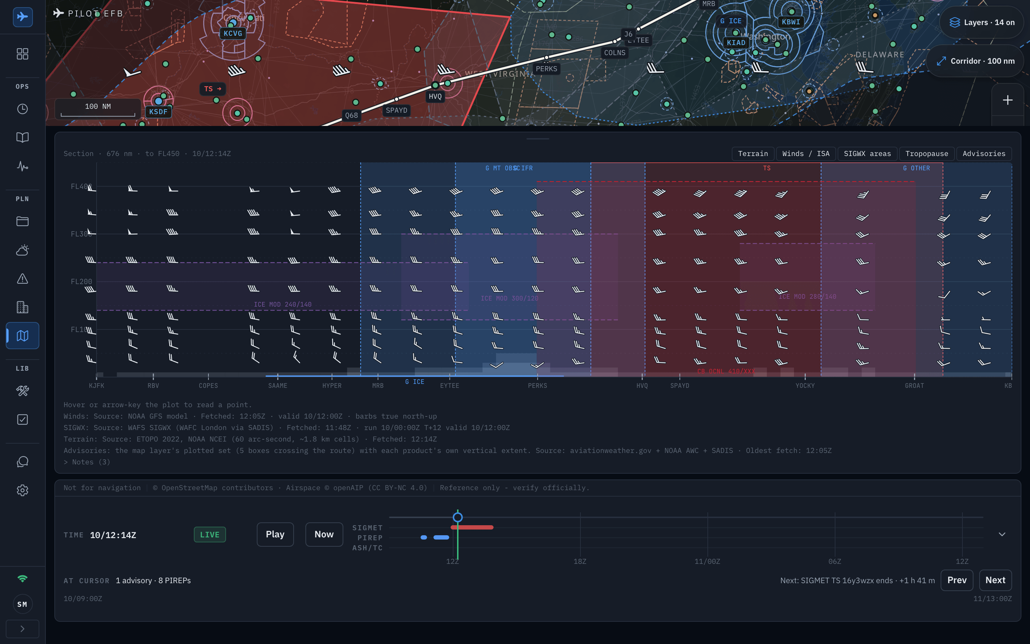Image resolution: width=1030 pixels, height=644 pixels.
Task: Click the SAAME waypoint tick label
Action: click(x=278, y=386)
